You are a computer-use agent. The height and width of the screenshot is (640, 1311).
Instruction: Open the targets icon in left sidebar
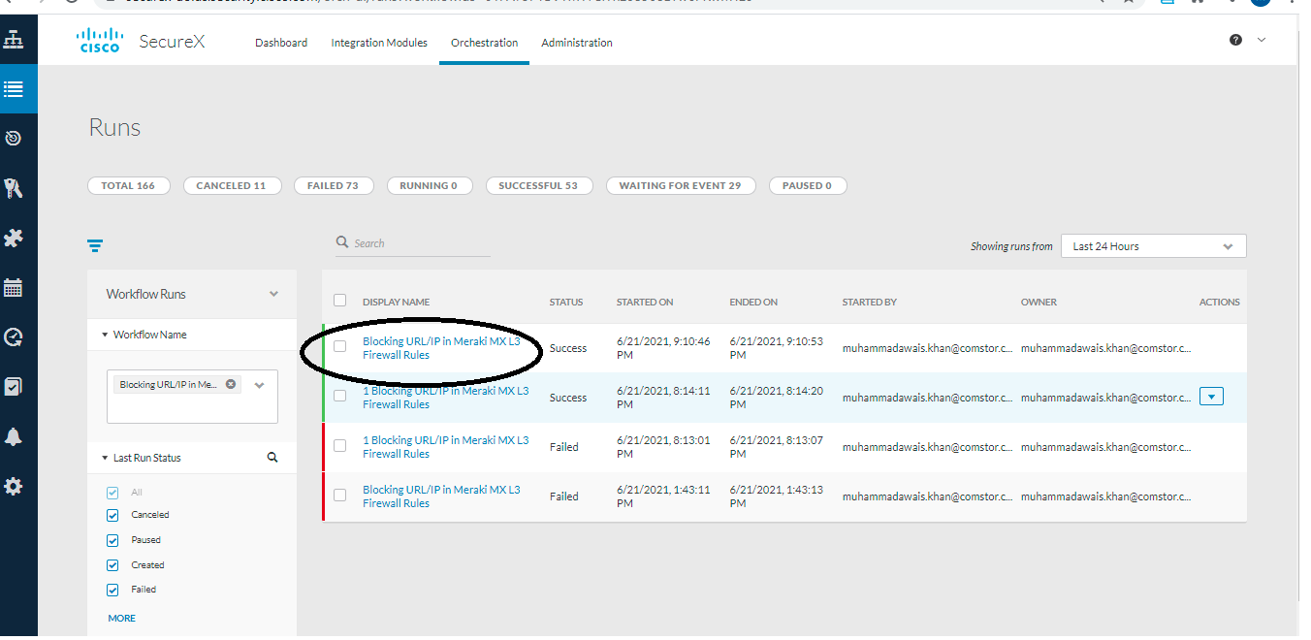(x=13, y=139)
